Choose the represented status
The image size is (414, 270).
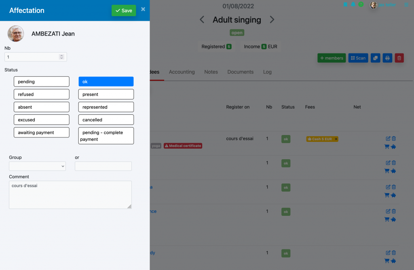106,107
